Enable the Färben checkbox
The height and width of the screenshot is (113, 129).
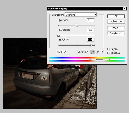click(109, 49)
